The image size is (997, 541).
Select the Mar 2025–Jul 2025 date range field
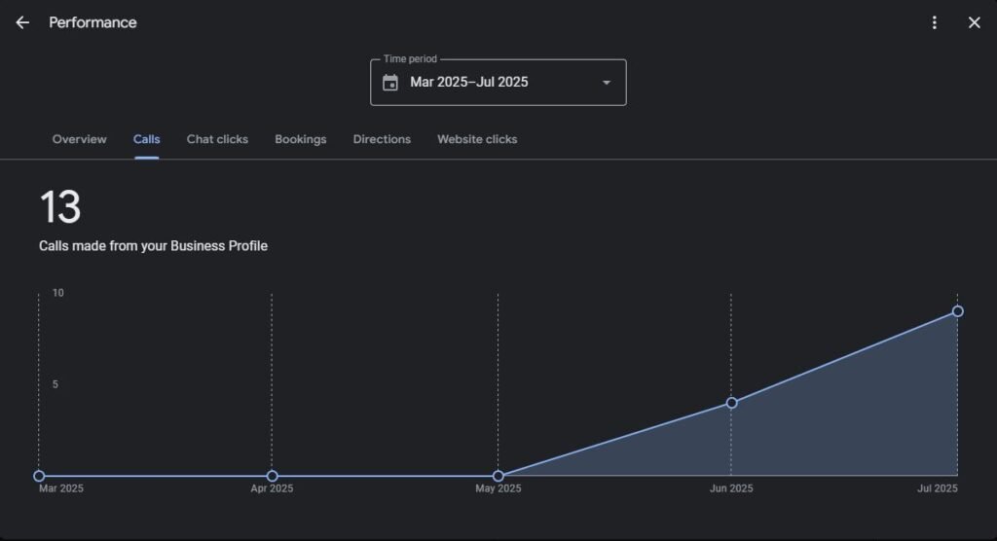tap(469, 83)
